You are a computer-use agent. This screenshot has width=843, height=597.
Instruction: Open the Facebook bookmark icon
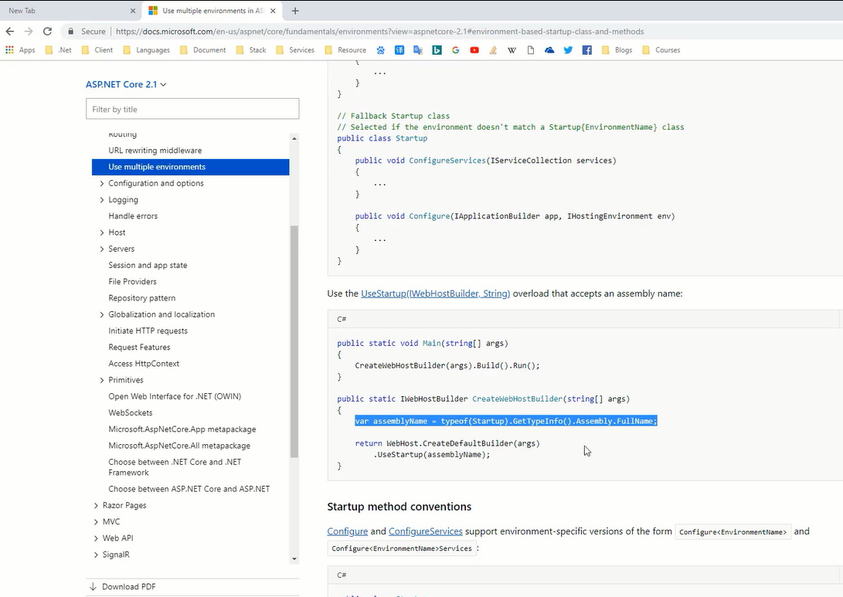point(587,50)
